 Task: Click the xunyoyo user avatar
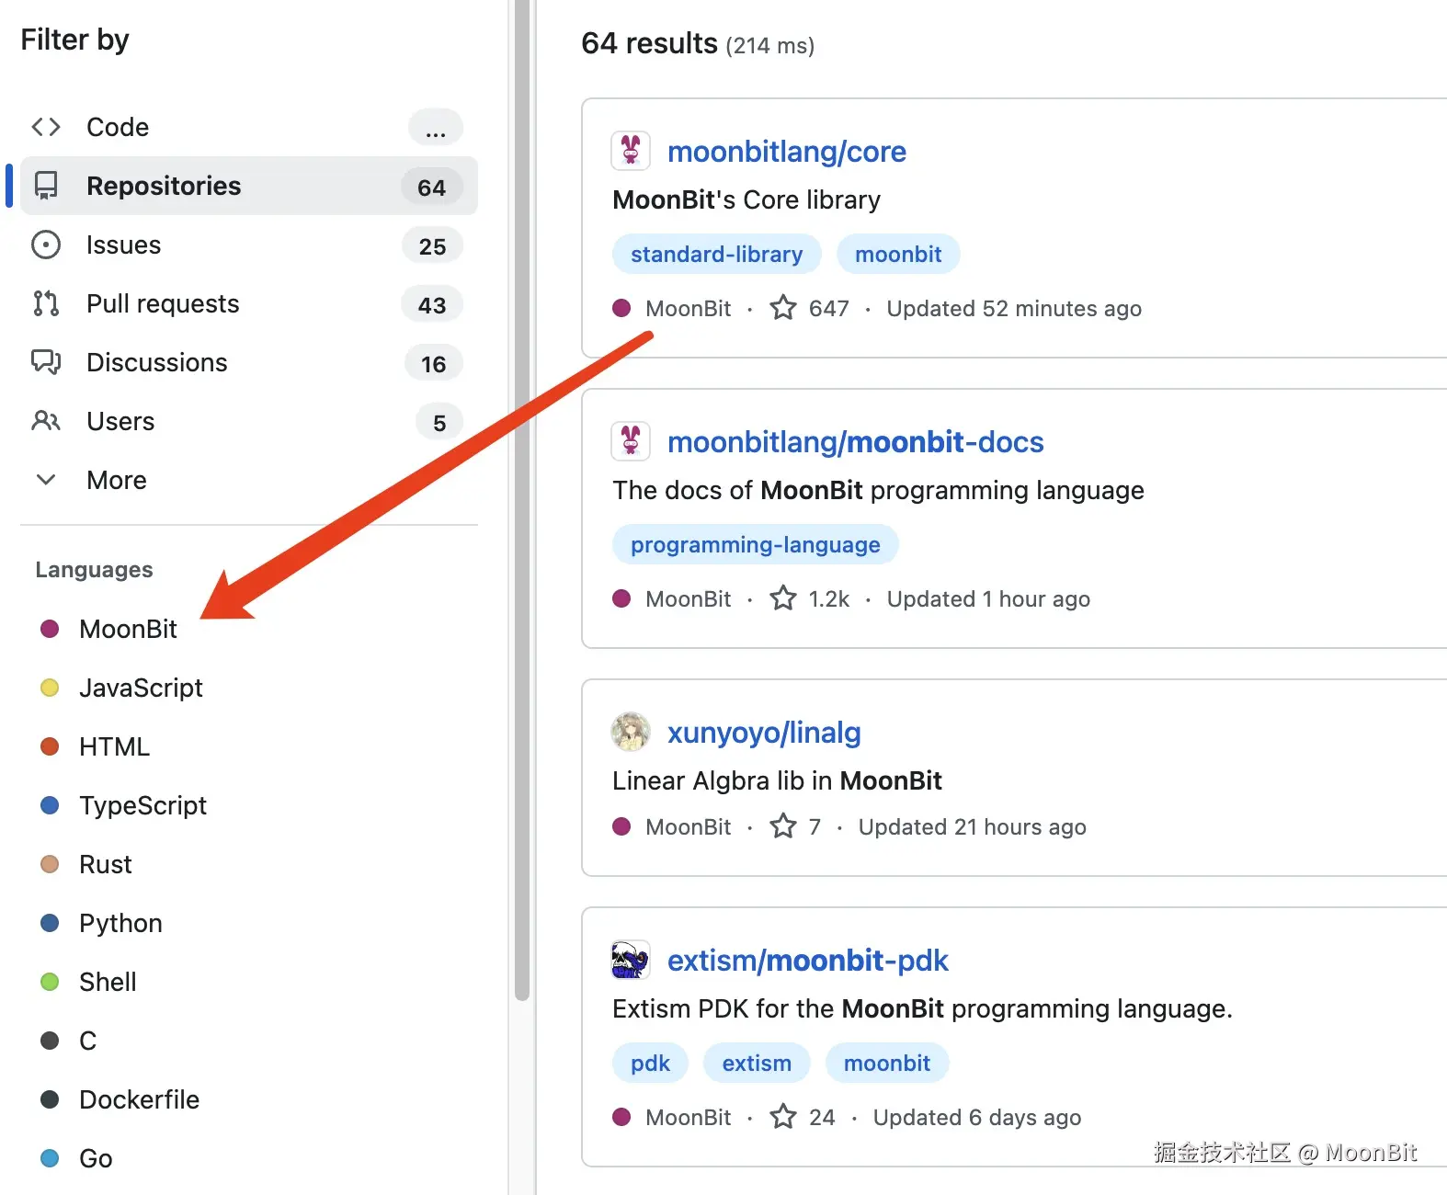coord(631,732)
